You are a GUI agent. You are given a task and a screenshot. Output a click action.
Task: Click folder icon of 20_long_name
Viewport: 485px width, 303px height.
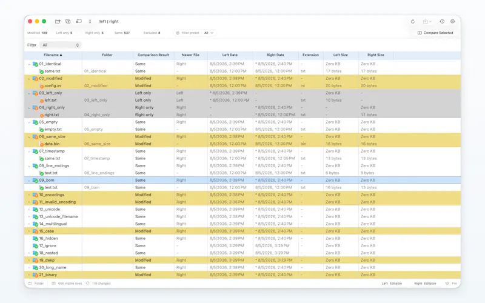click(x=35, y=267)
